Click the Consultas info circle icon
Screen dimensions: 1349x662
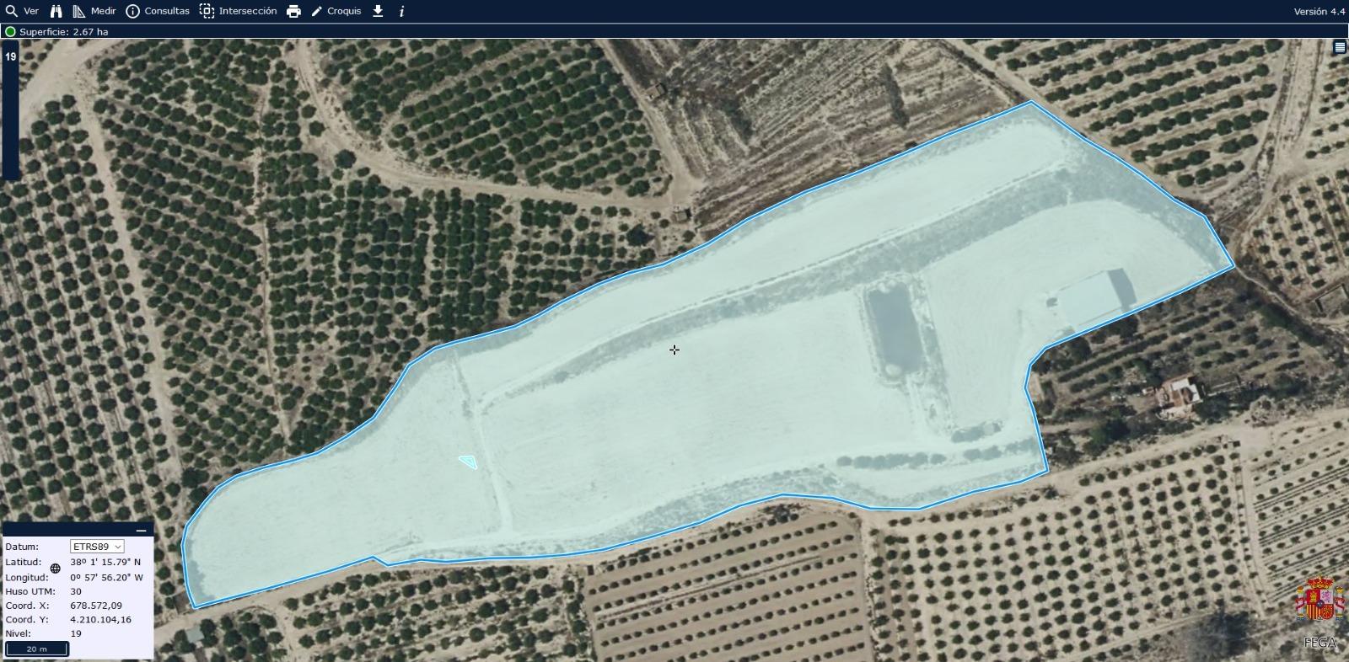[x=132, y=11]
